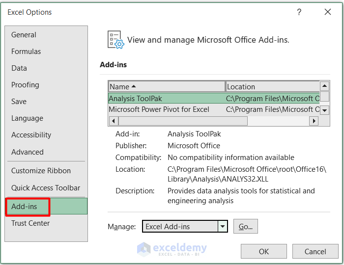Open the Trust Center category
This screenshot has width=344, height=265.
[30, 223]
